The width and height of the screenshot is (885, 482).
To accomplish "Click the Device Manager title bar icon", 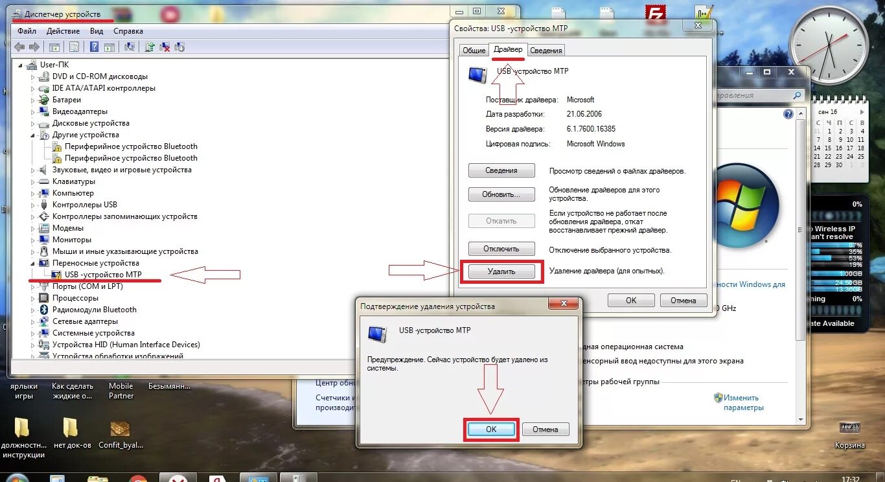I will [x=17, y=14].
